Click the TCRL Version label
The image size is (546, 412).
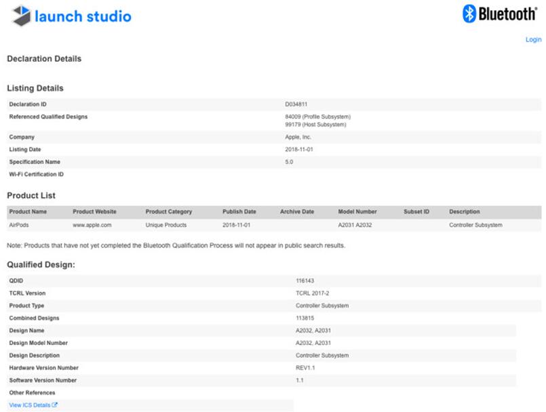[27, 293]
